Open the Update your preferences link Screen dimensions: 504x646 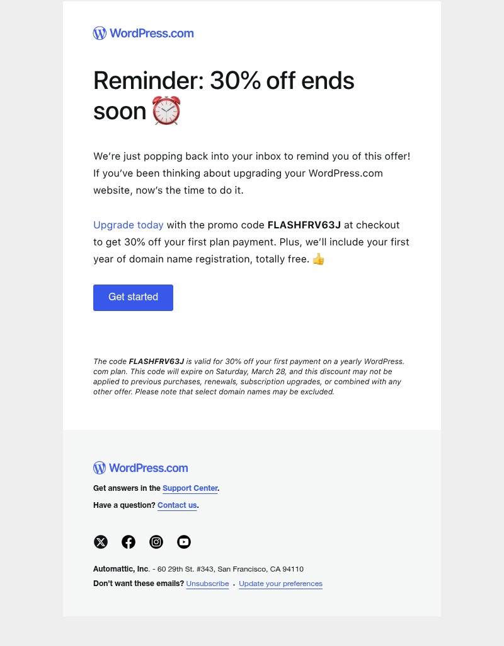pos(280,584)
